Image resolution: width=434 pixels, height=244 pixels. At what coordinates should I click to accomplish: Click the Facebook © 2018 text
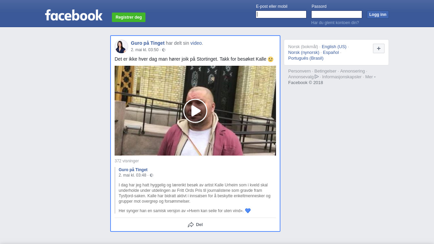click(305, 82)
